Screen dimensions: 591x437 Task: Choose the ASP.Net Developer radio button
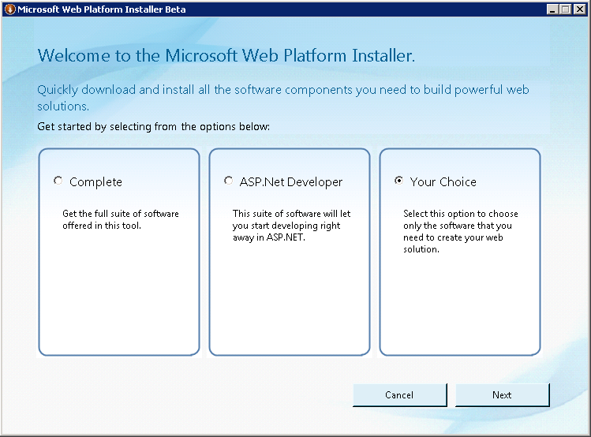228,181
